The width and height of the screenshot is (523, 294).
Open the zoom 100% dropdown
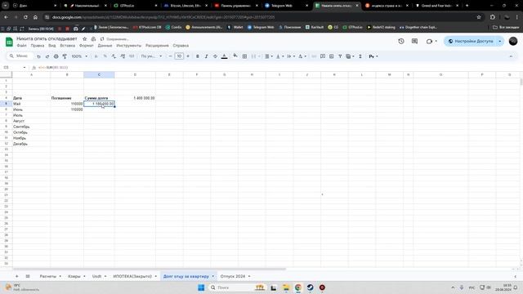tap(79, 56)
